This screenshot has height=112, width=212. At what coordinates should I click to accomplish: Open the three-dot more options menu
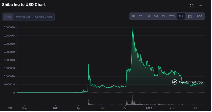pyautogui.click(x=200, y=6)
